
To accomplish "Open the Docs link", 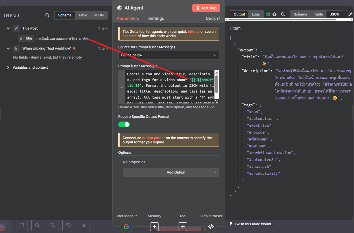I will point(213,18).
